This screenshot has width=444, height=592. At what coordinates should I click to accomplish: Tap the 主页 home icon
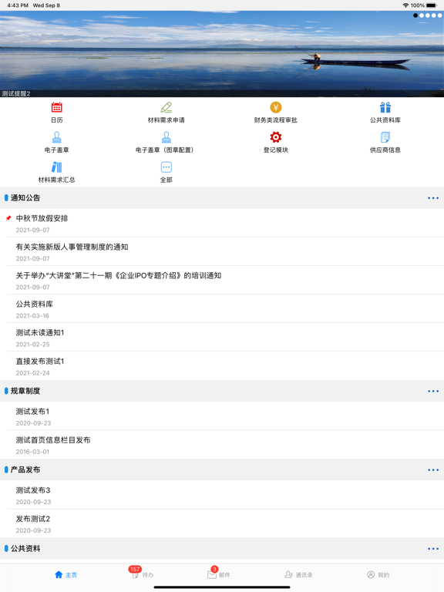(59, 574)
